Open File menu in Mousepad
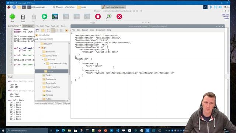Image resolution: width=236 pixels, height=133 pixels. [x=73, y=30]
